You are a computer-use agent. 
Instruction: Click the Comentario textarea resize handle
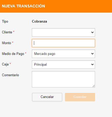tap(94, 86)
